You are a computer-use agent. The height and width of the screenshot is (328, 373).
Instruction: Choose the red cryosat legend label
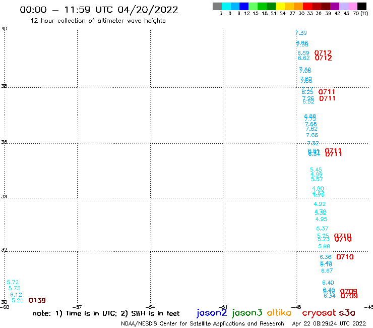pos(319,313)
